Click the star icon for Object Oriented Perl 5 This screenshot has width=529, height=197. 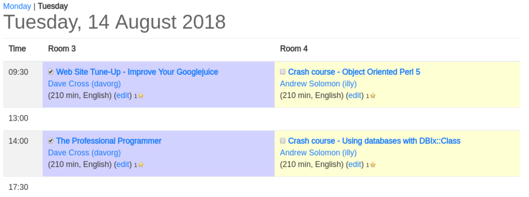coord(373,96)
